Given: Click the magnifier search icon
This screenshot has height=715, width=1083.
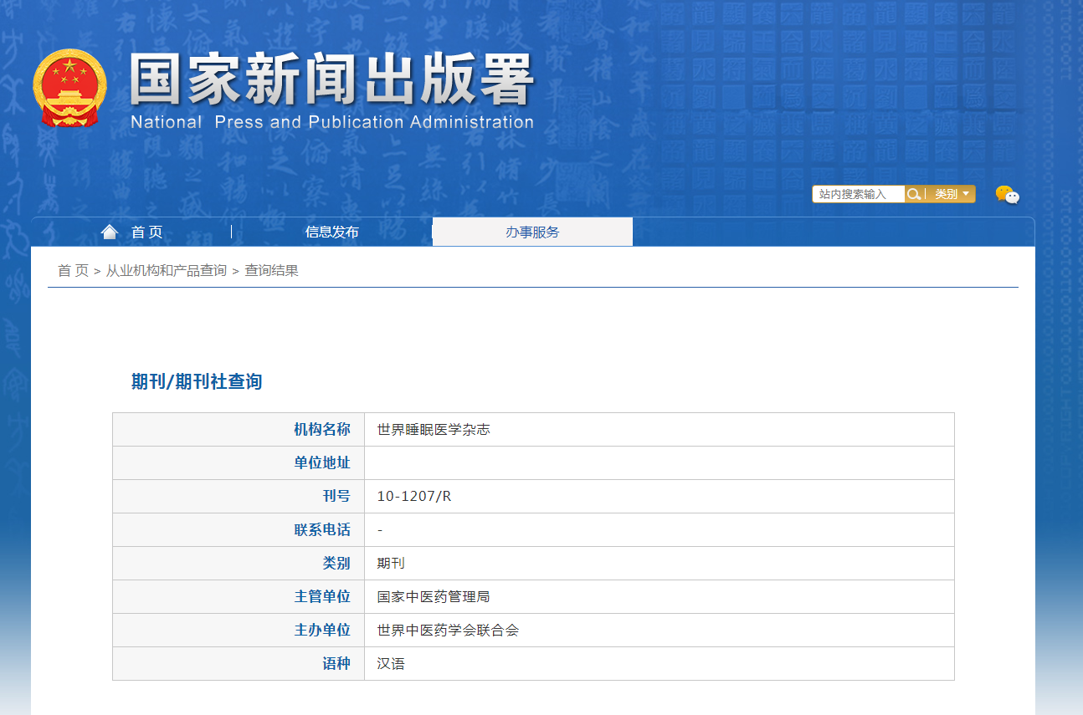Looking at the screenshot, I should tap(914, 194).
